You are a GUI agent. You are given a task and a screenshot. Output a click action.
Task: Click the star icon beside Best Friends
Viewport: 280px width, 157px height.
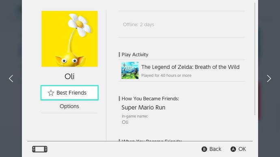pyautogui.click(x=51, y=93)
